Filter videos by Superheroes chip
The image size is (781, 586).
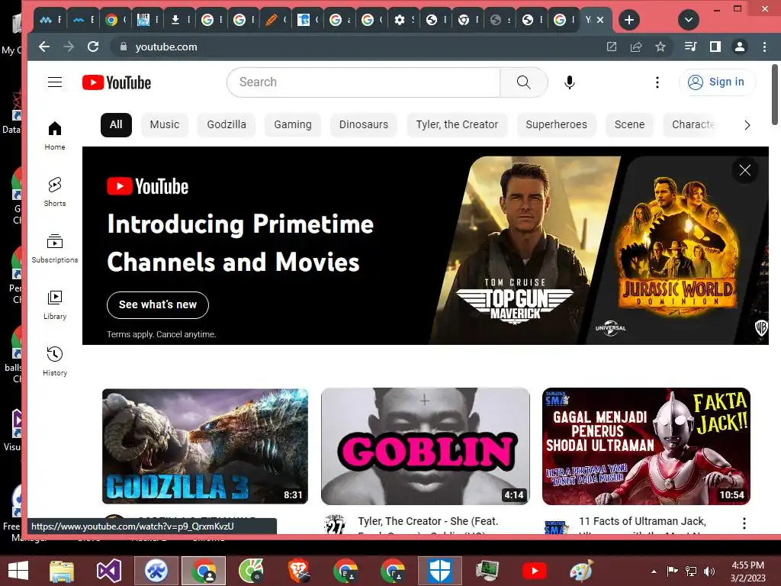click(x=556, y=124)
